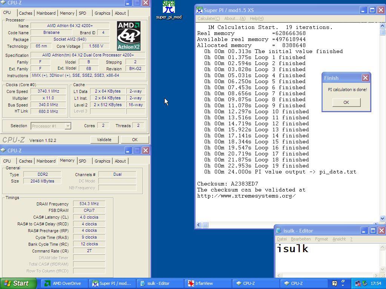This screenshot has height=289, width=386.
Task: Open Graphics tab in lower CPU-Z
Action: (x=103, y=161)
